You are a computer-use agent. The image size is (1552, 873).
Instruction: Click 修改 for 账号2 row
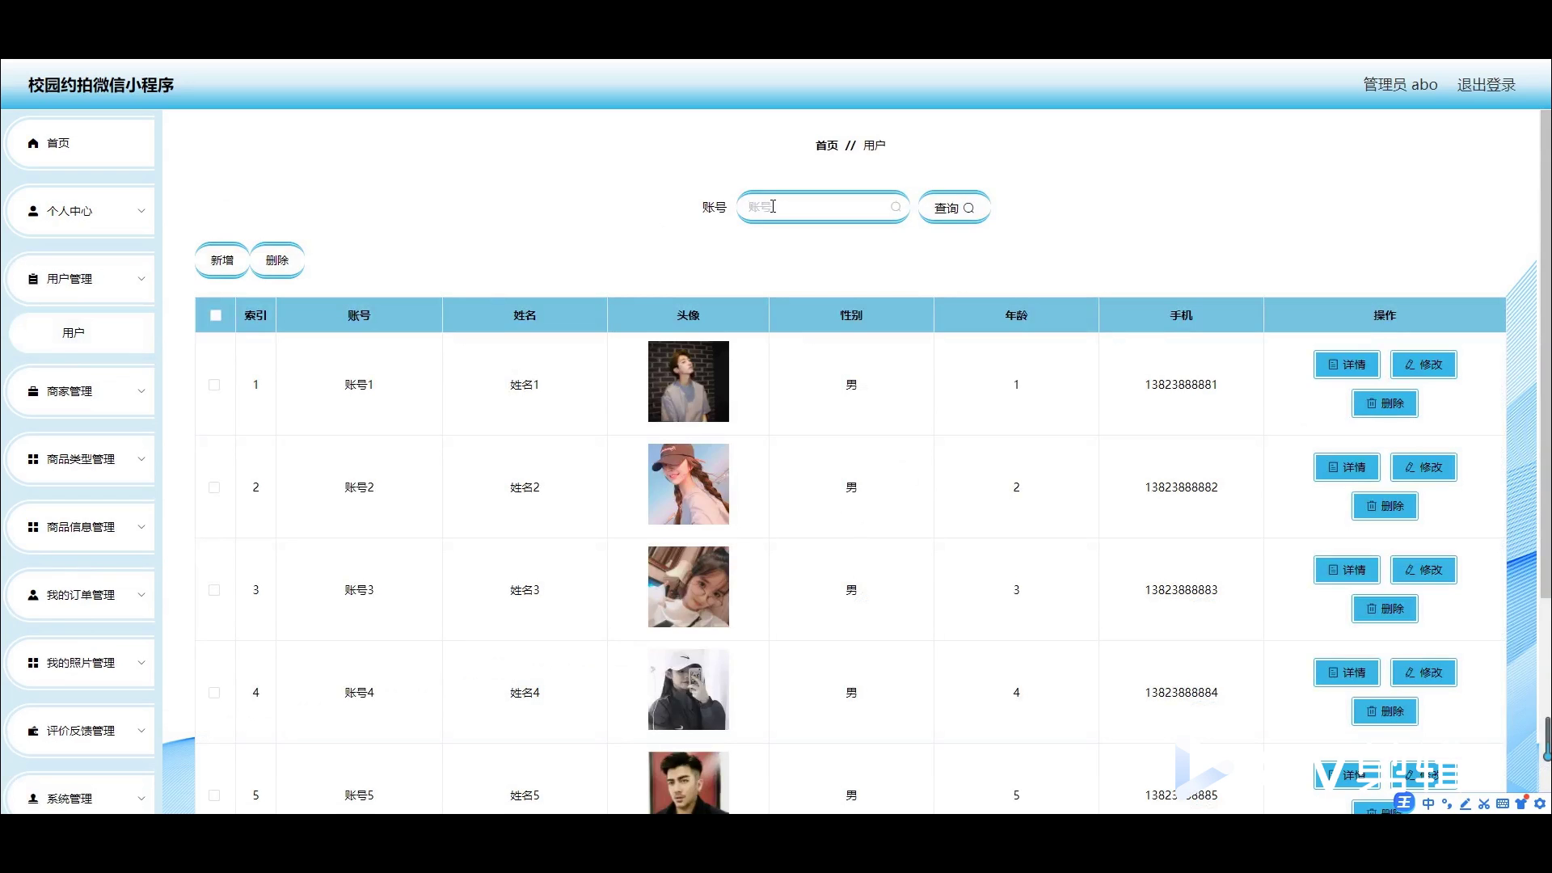click(x=1423, y=467)
